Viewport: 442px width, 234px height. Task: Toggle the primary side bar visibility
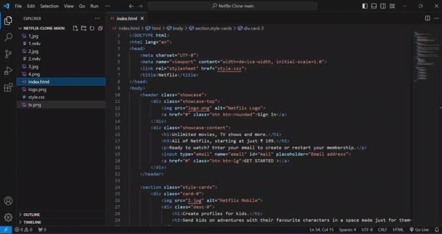click(x=365, y=6)
